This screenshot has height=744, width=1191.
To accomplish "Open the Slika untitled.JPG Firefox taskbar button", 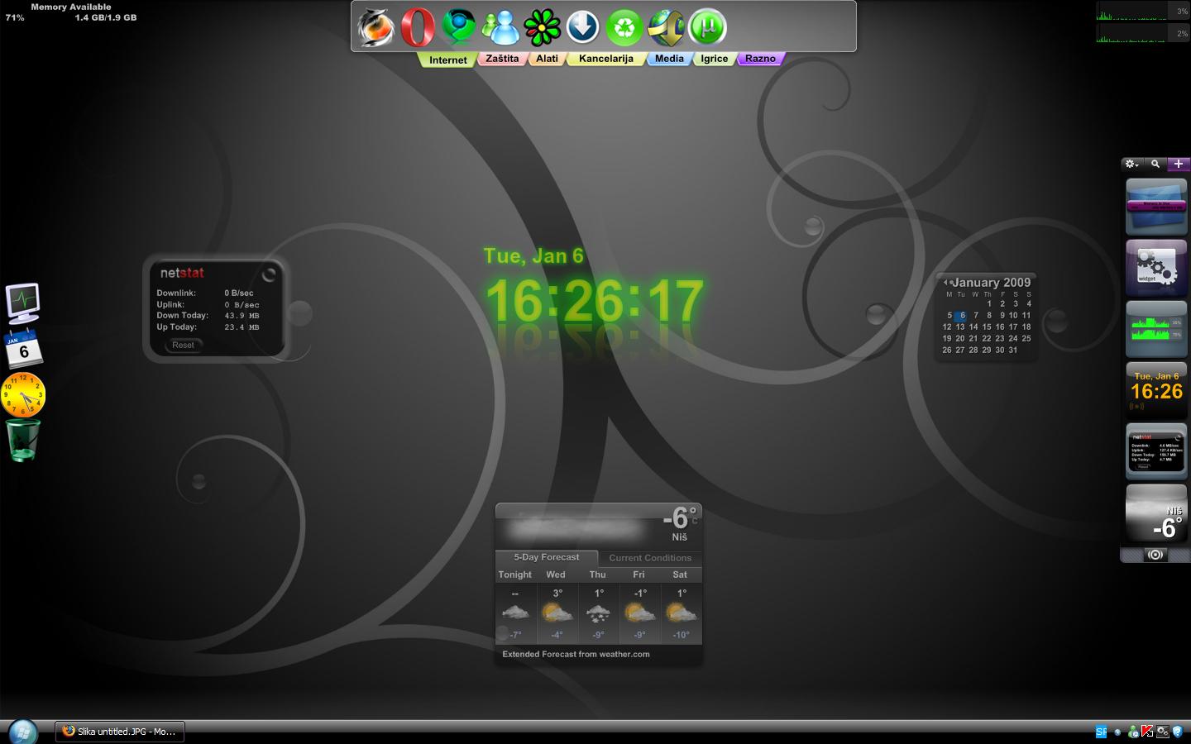I will [x=120, y=732].
